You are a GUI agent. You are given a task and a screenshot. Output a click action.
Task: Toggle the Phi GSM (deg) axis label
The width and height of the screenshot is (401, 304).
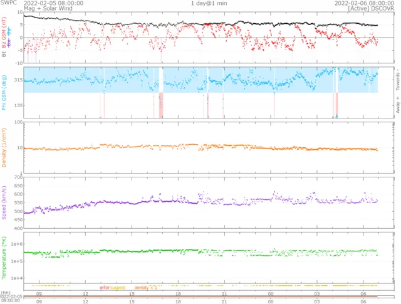4,88
